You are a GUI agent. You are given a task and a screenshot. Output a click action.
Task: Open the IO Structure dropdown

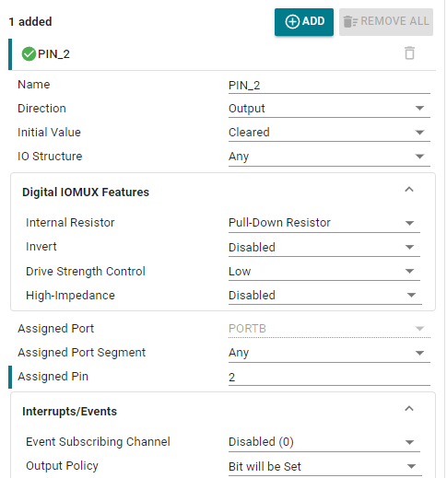point(329,157)
